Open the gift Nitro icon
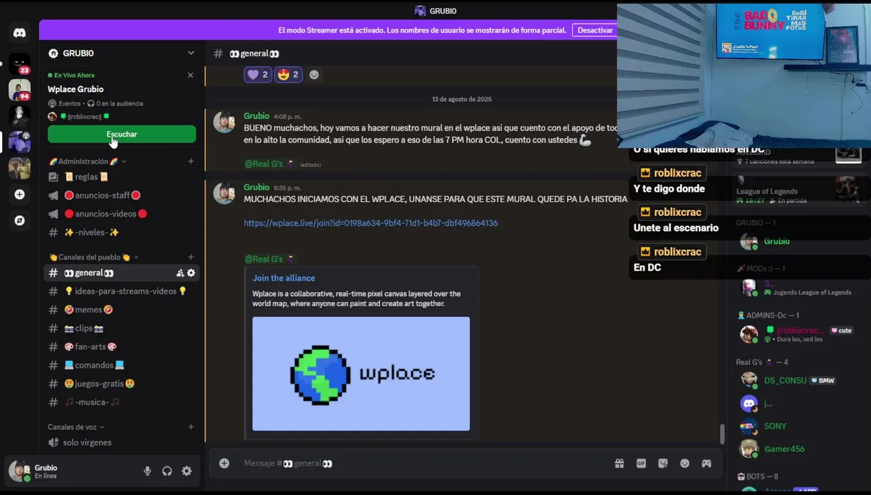The height and width of the screenshot is (495, 871). click(619, 463)
